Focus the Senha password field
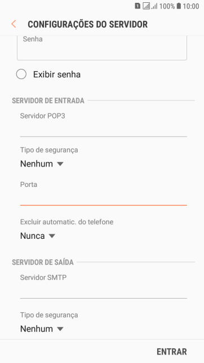The height and width of the screenshot is (363, 204). pos(102,47)
